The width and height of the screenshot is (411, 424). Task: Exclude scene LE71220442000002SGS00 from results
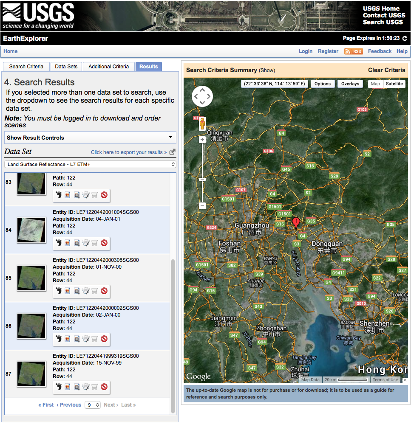[x=104, y=339]
